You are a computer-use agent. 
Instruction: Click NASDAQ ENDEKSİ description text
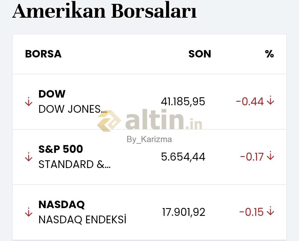pos(83,219)
